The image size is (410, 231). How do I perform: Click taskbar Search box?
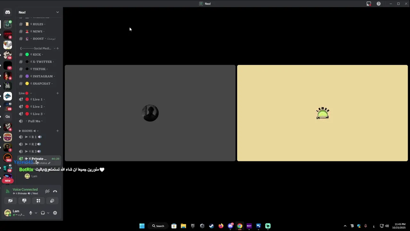coord(158,226)
